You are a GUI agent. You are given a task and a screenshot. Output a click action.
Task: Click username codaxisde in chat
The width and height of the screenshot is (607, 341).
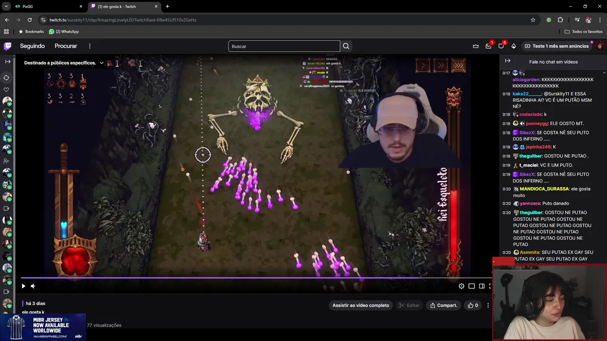tap(531, 115)
